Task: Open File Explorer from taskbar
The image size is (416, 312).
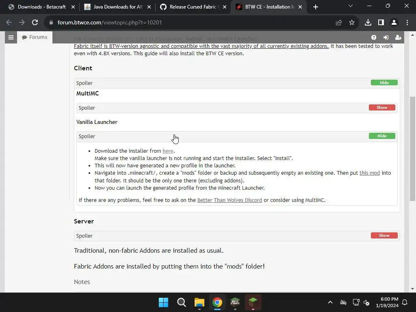Action: point(199,302)
